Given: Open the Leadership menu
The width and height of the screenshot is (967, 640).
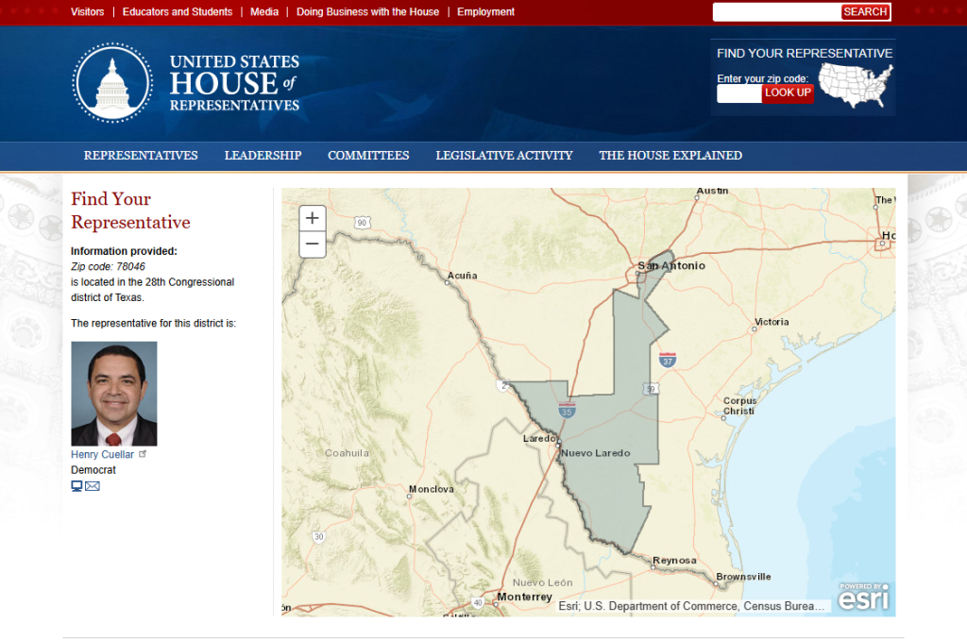Looking at the screenshot, I should pos(263,156).
